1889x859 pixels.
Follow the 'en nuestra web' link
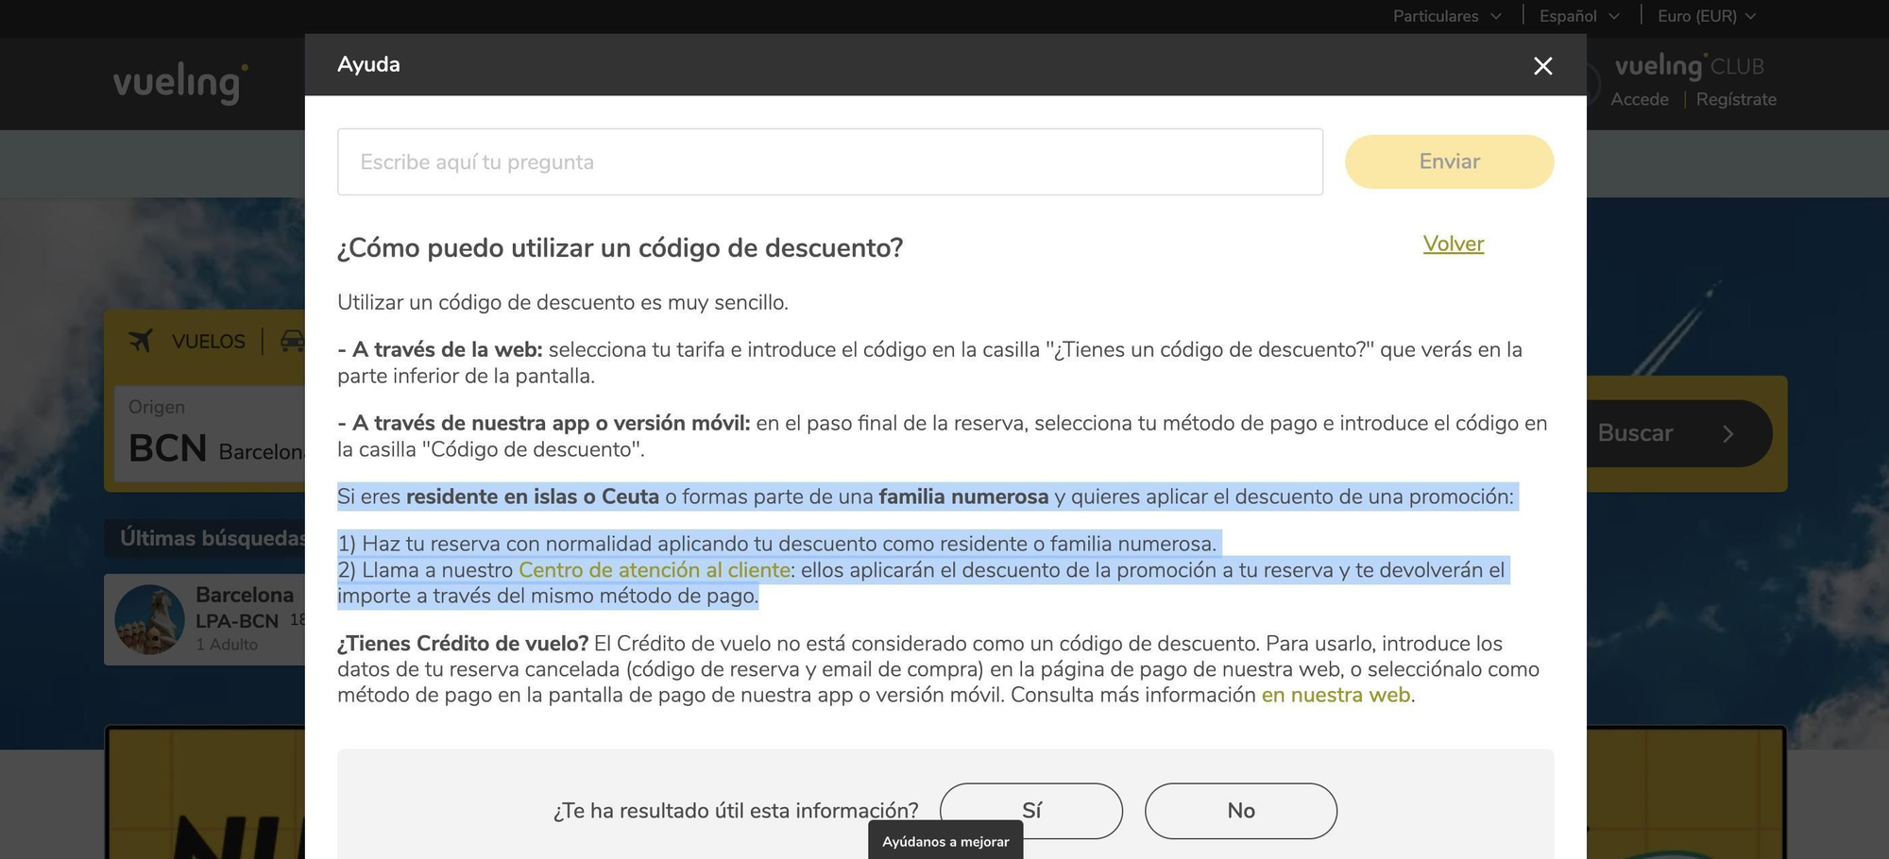pyautogui.click(x=1336, y=695)
